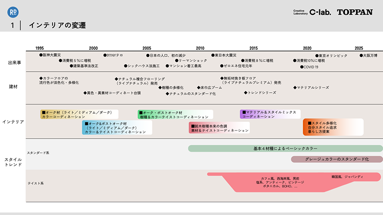Select the グレージュカラーのスタンダード化 bar
The image size is (383, 215).
pyautogui.click(x=337, y=159)
